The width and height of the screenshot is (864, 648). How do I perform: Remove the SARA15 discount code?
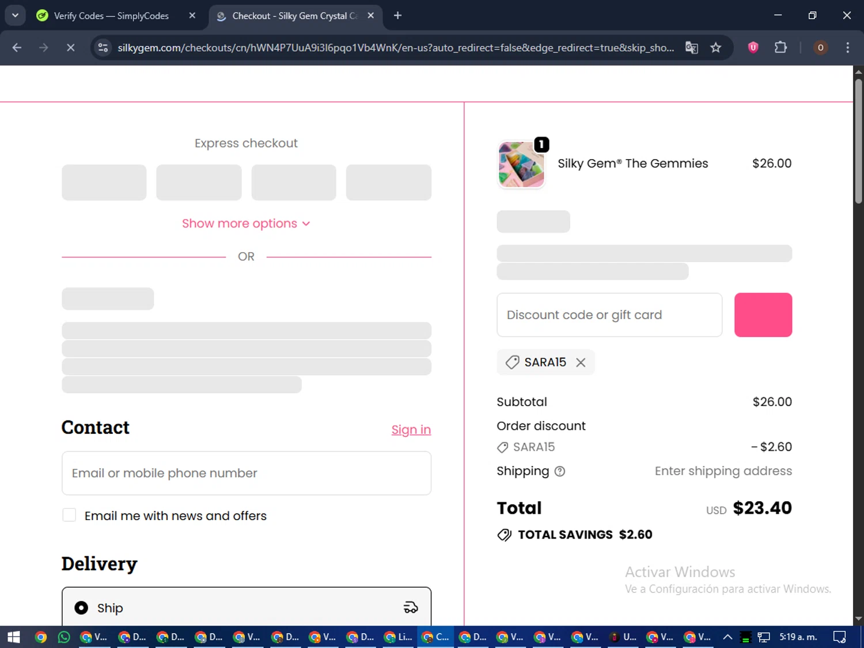[x=581, y=362]
